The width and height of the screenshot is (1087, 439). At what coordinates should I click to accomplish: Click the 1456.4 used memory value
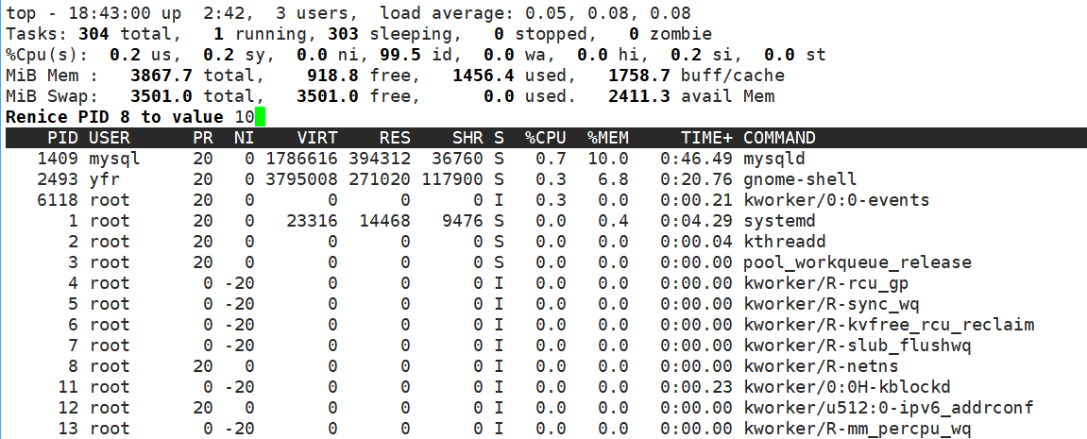(x=484, y=76)
